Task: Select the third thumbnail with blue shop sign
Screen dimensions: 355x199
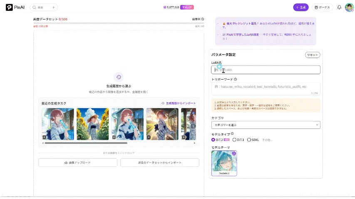Action: click(127, 124)
